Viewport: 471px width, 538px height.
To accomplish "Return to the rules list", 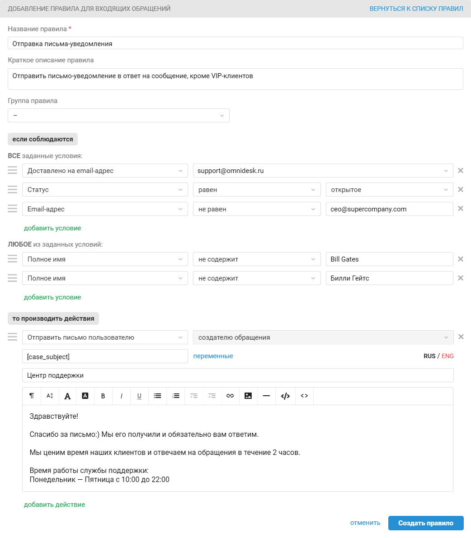I will 416,9.
